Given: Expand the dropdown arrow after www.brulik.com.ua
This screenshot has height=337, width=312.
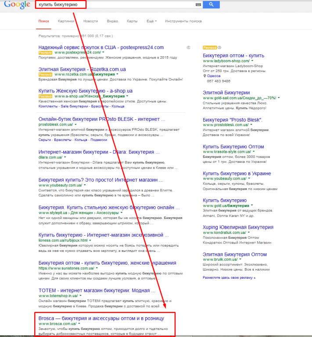Looking at the screenshot, I should tap(240, 259).
